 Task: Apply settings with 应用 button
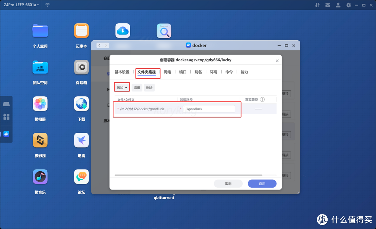[262, 183]
